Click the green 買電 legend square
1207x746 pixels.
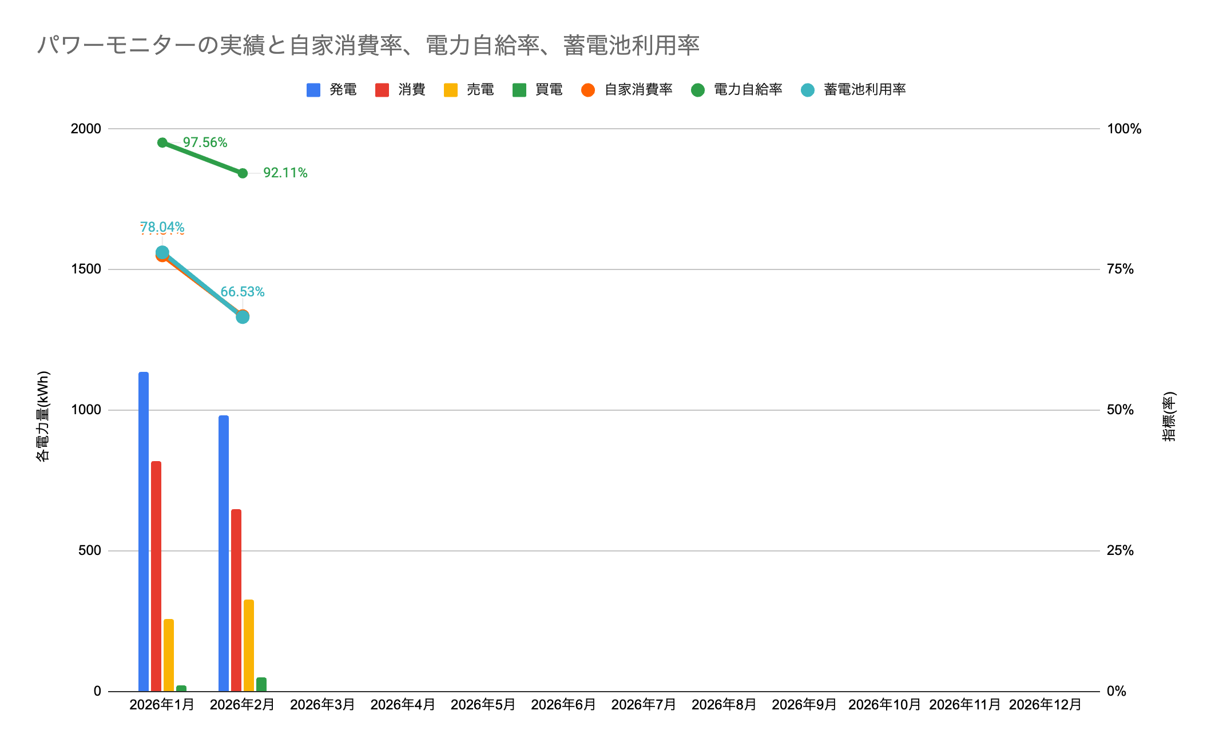[519, 90]
